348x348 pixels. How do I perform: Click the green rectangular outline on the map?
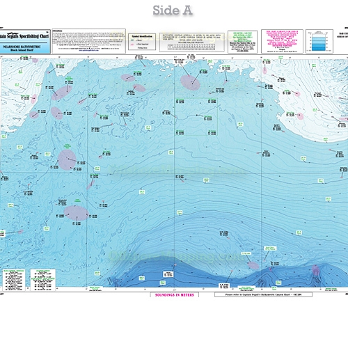pos(196,117)
